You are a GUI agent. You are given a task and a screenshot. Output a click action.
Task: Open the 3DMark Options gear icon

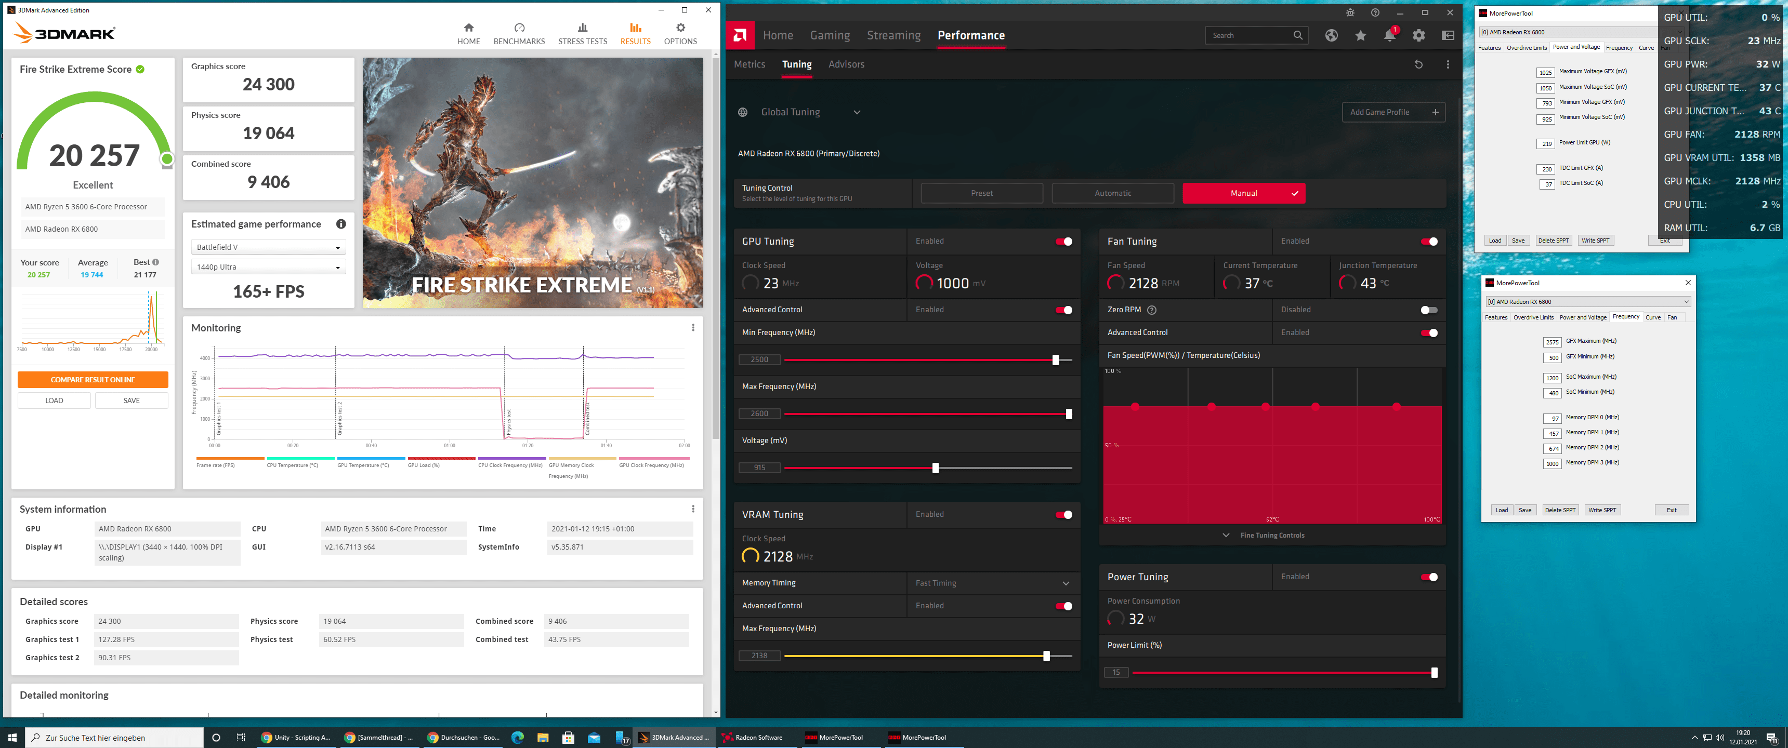[x=680, y=28]
